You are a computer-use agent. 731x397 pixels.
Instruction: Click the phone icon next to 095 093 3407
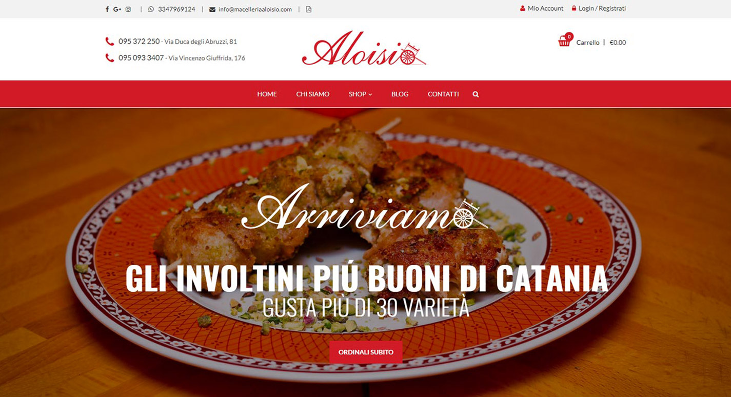point(109,58)
